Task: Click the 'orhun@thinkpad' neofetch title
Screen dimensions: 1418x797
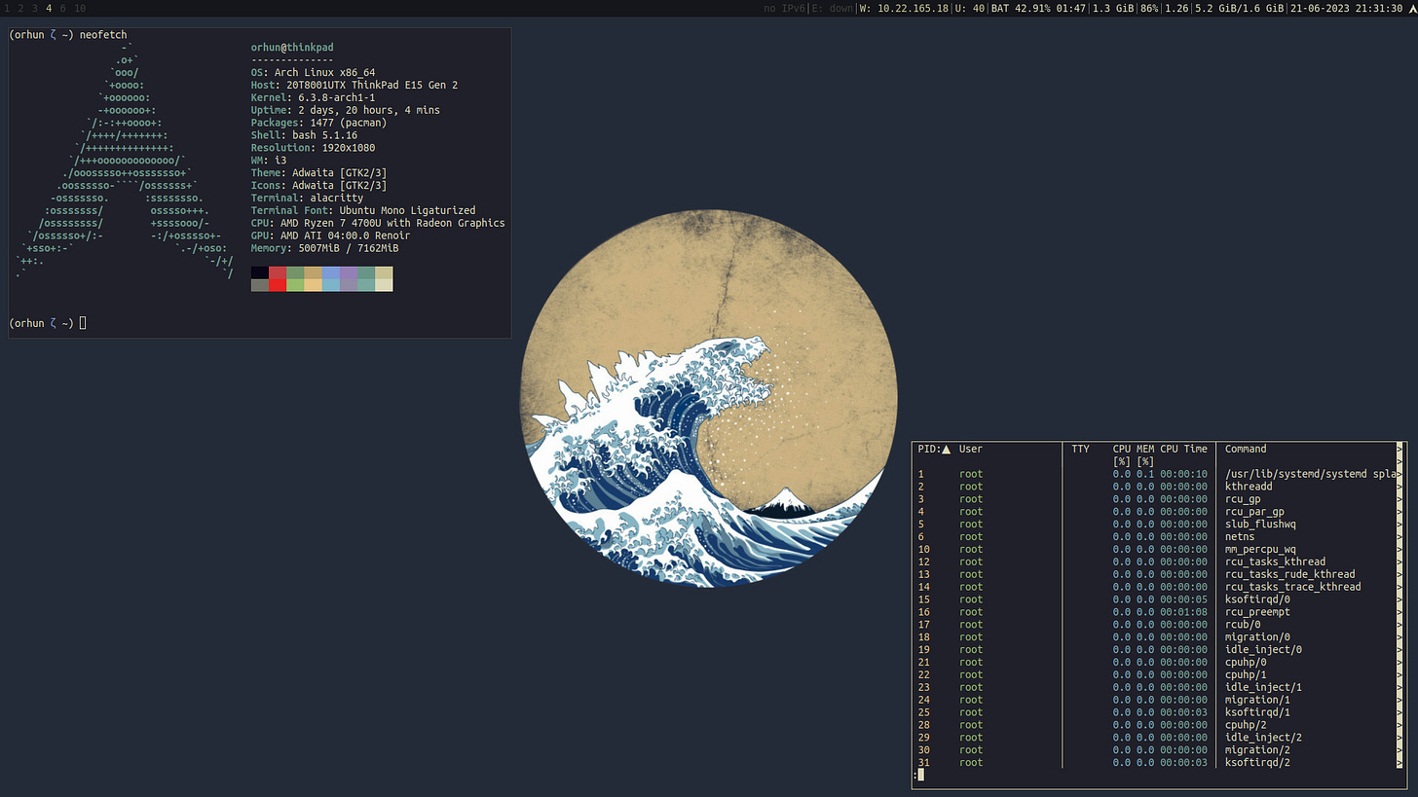Action: 292,48
